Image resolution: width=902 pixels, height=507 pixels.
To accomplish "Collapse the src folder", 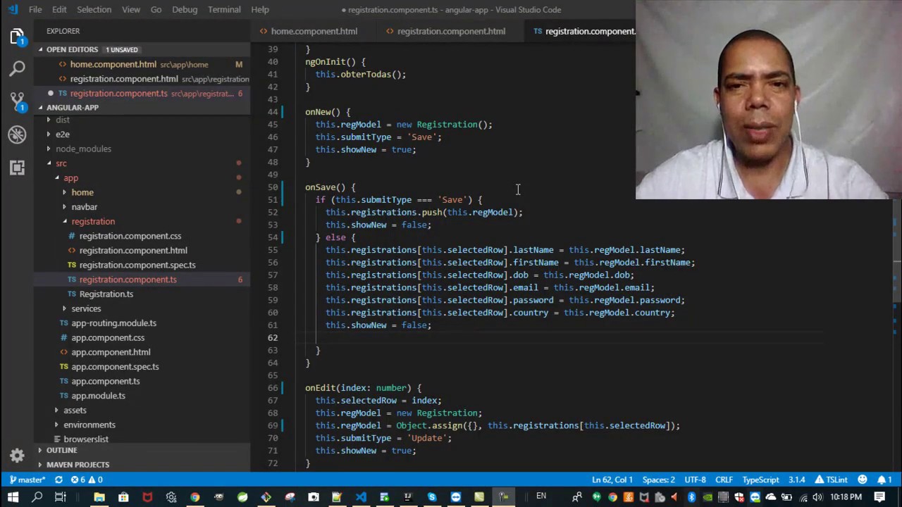I will tap(61, 163).
